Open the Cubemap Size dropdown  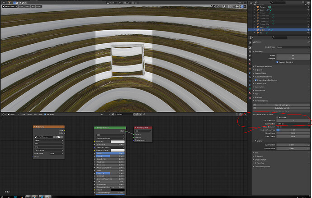tap(293, 124)
